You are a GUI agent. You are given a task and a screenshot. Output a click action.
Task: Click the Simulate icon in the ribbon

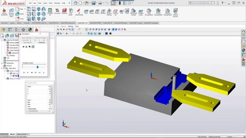pos(64,11)
